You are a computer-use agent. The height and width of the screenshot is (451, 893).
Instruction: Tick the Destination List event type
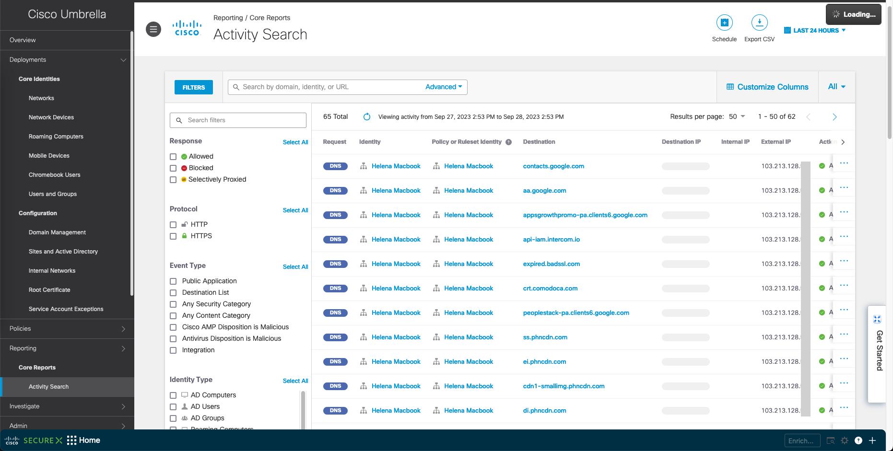(173, 293)
